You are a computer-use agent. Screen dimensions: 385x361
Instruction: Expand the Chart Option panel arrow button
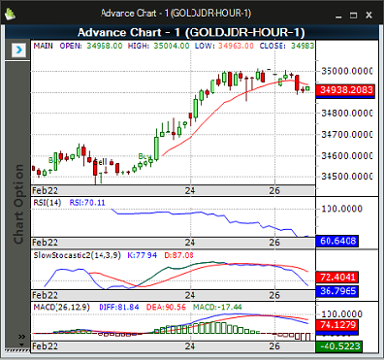[18, 50]
